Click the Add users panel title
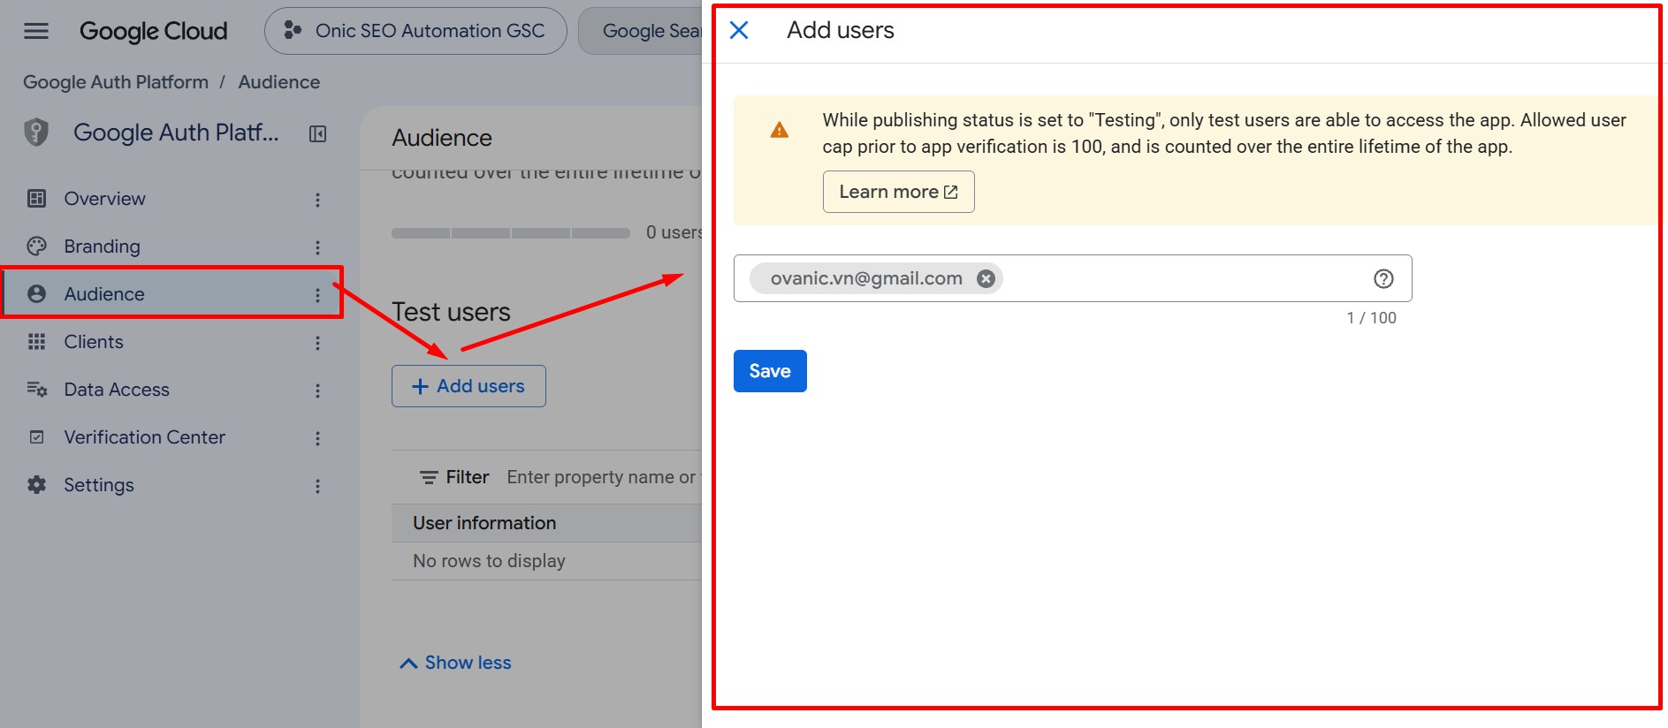Screen dimensions: 1668x728 coord(841,30)
